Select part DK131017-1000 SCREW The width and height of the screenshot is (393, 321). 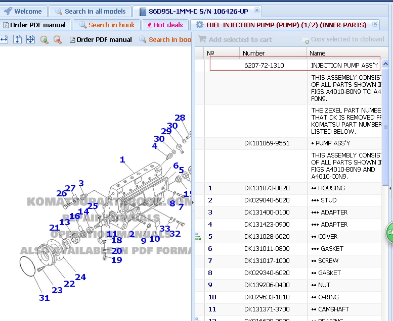pyautogui.click(x=288, y=261)
